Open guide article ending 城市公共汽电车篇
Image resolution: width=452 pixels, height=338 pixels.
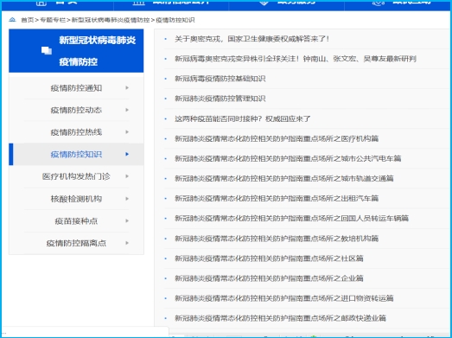coord(288,158)
